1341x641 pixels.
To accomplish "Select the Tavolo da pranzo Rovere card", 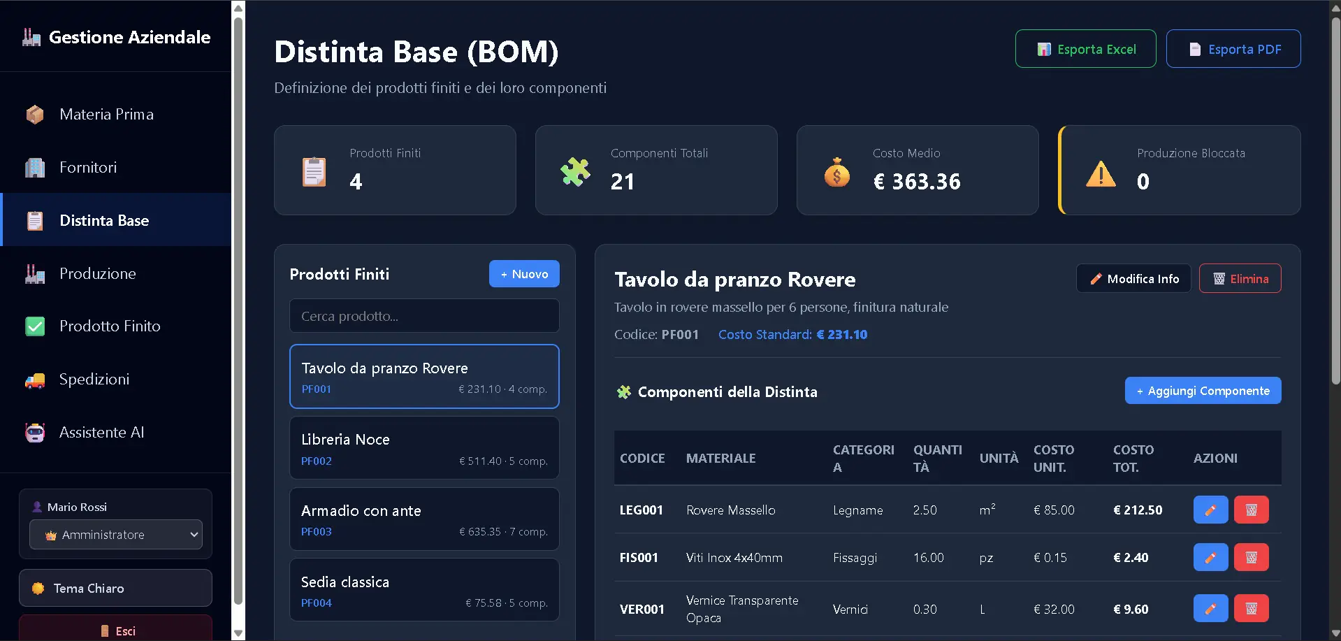I will 424,376.
